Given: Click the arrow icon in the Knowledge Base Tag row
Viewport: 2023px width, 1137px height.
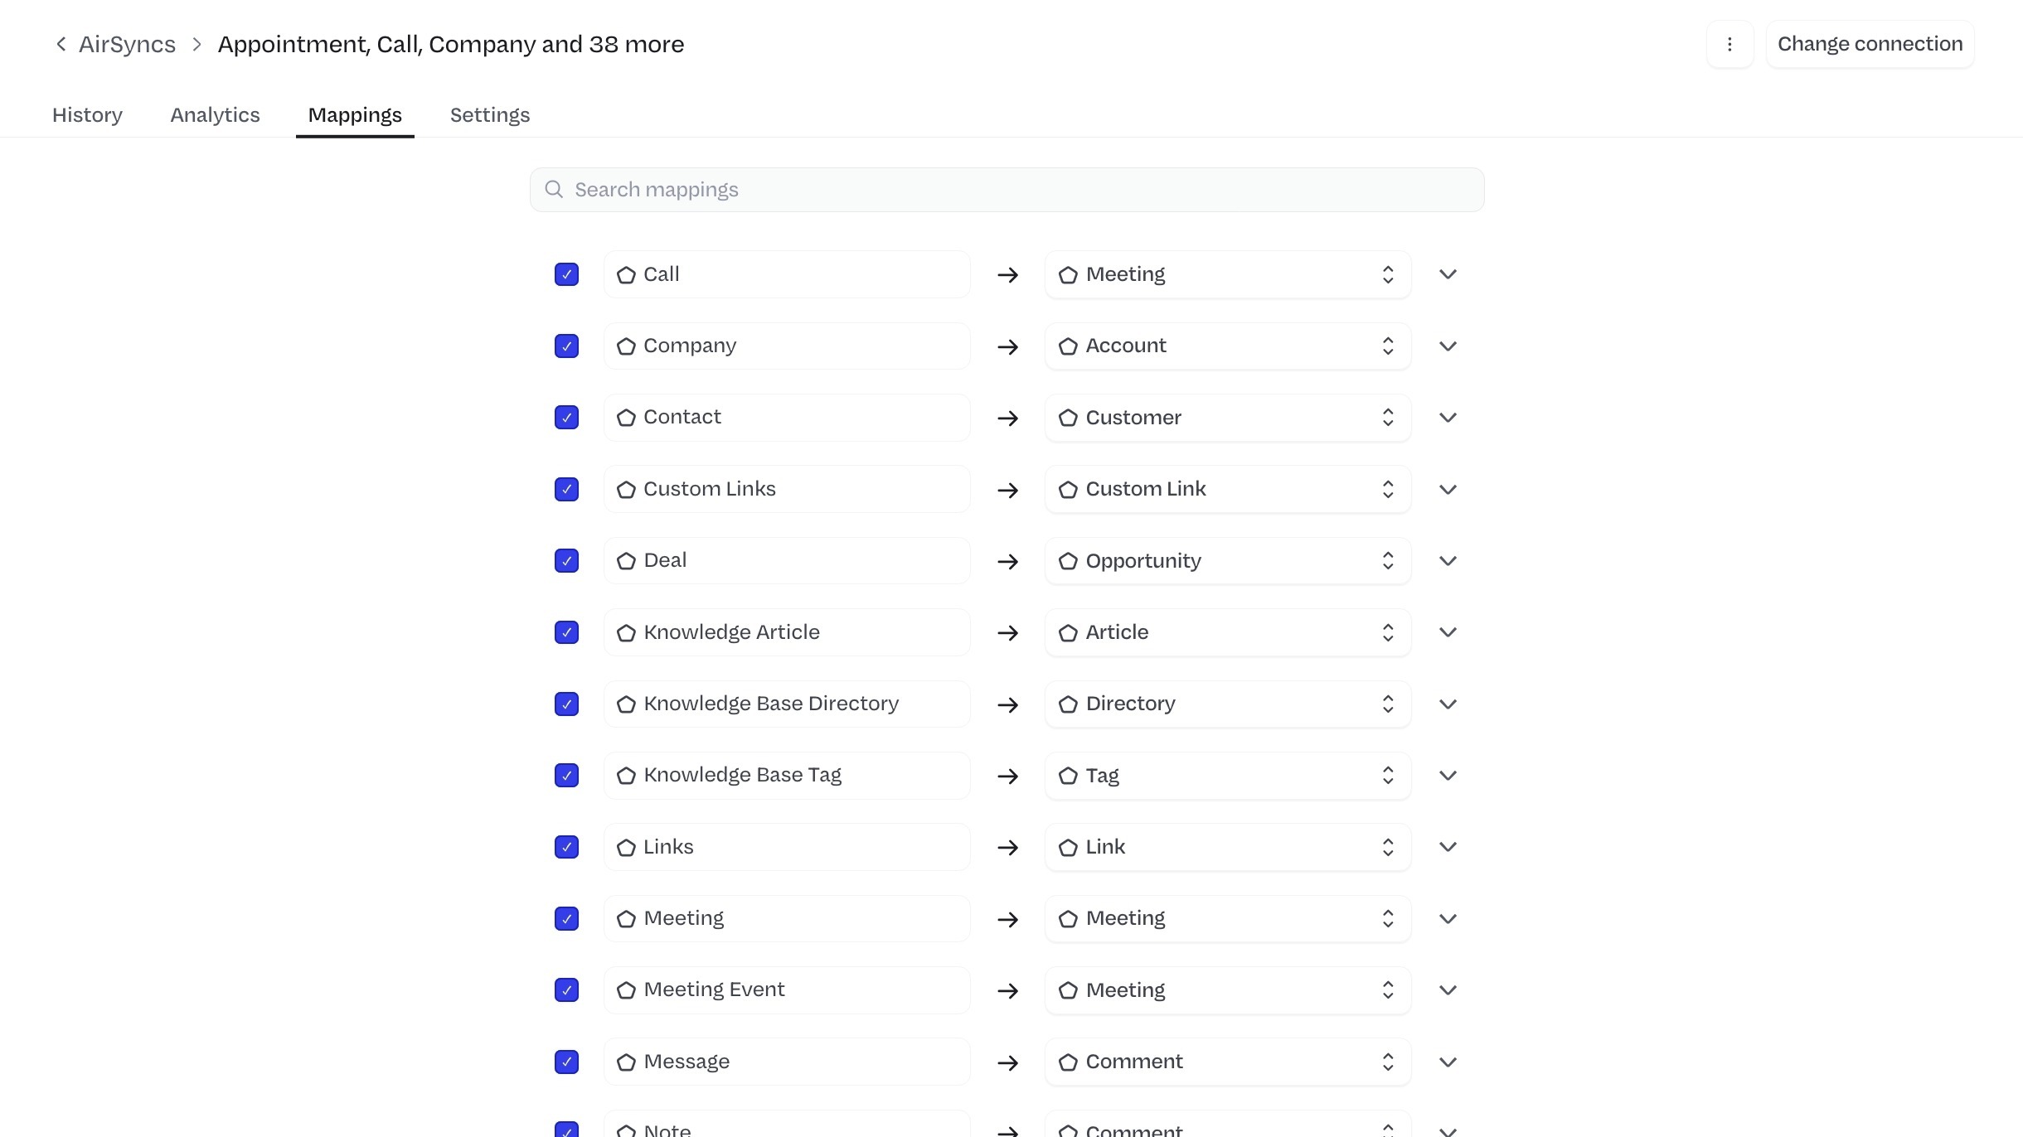Looking at the screenshot, I should click(x=1007, y=776).
